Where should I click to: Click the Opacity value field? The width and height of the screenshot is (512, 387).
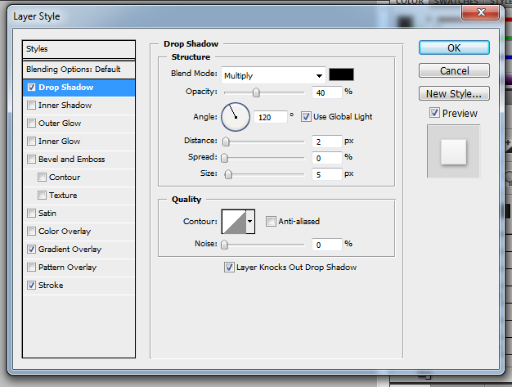click(x=327, y=92)
